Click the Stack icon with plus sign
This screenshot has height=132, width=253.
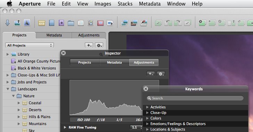(212, 23)
